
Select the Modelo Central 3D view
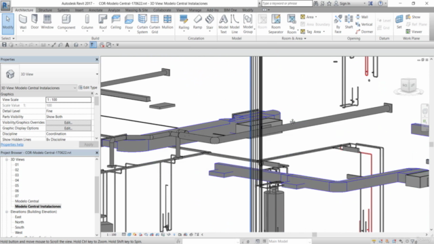coord(27,201)
